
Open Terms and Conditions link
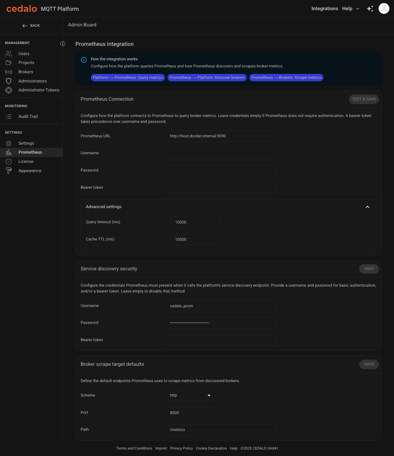click(134, 448)
